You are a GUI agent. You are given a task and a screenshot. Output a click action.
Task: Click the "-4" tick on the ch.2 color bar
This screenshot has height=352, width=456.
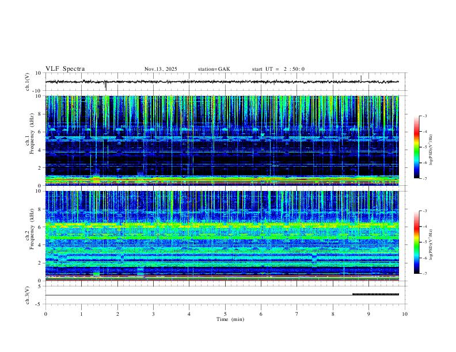pos(424,227)
